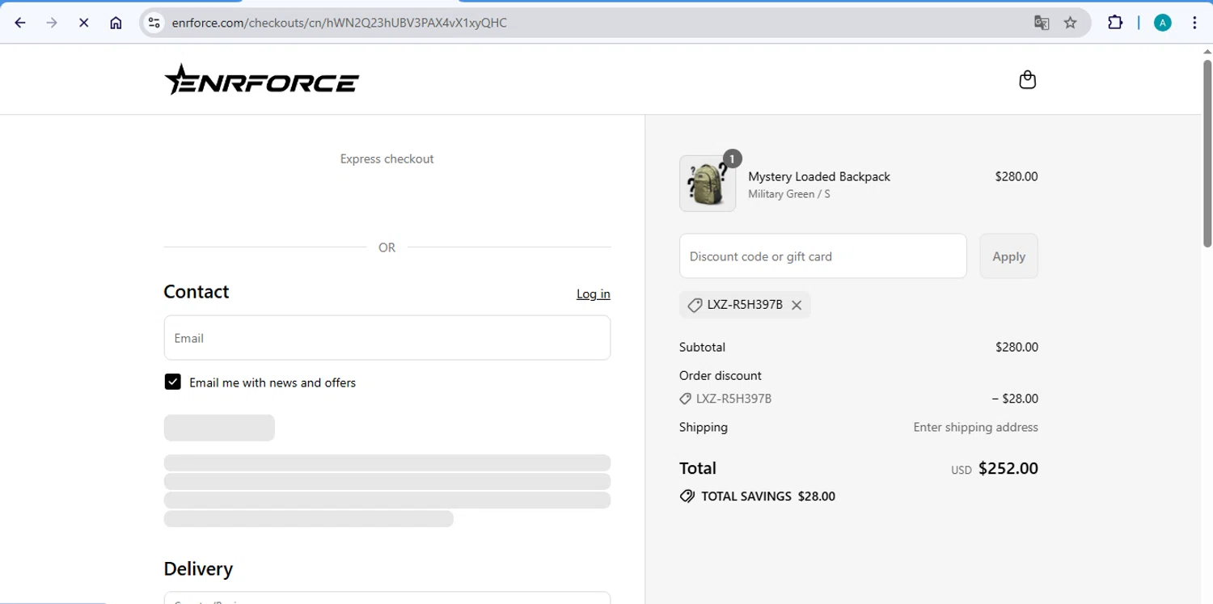Open the extensions puzzle icon

(x=1115, y=23)
